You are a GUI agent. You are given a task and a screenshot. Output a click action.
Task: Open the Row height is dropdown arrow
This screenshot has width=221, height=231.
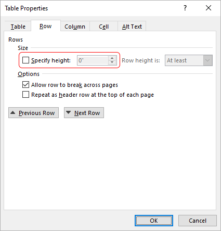pyautogui.click(x=207, y=60)
